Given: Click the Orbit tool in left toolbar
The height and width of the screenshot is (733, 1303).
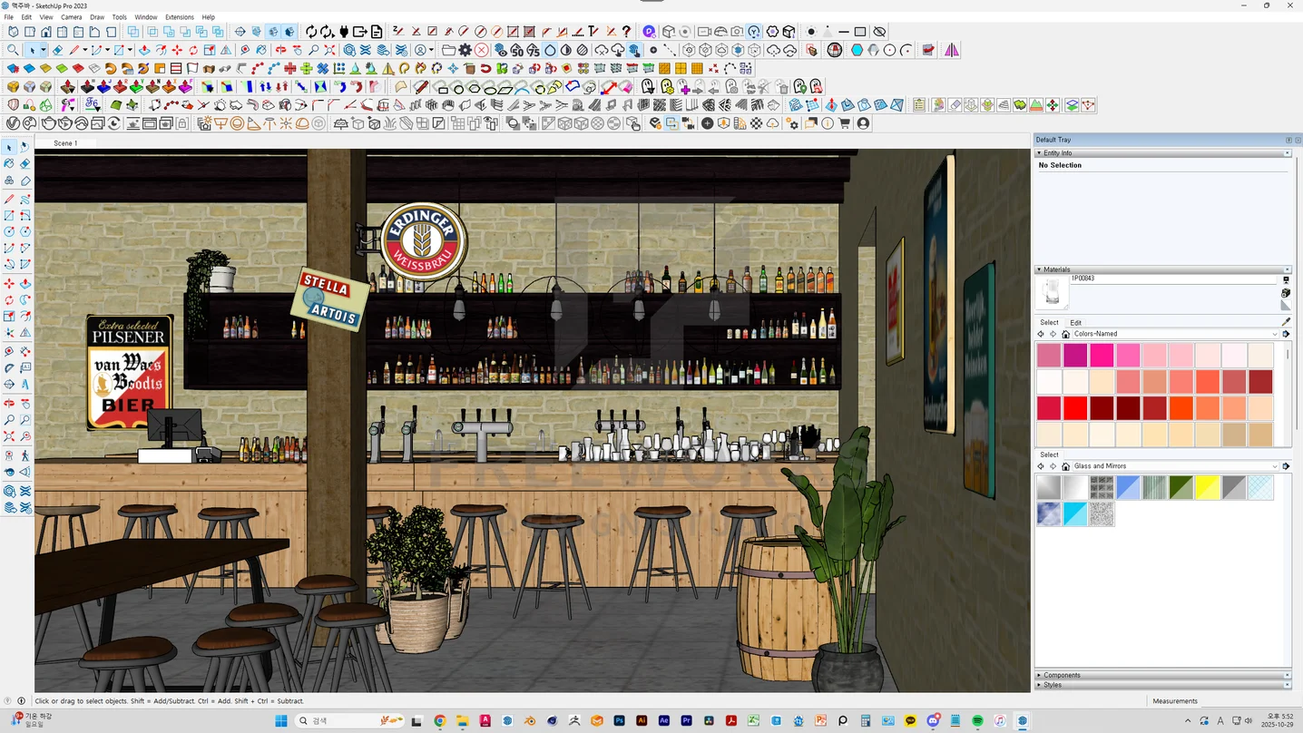Looking at the screenshot, I should [x=9, y=403].
